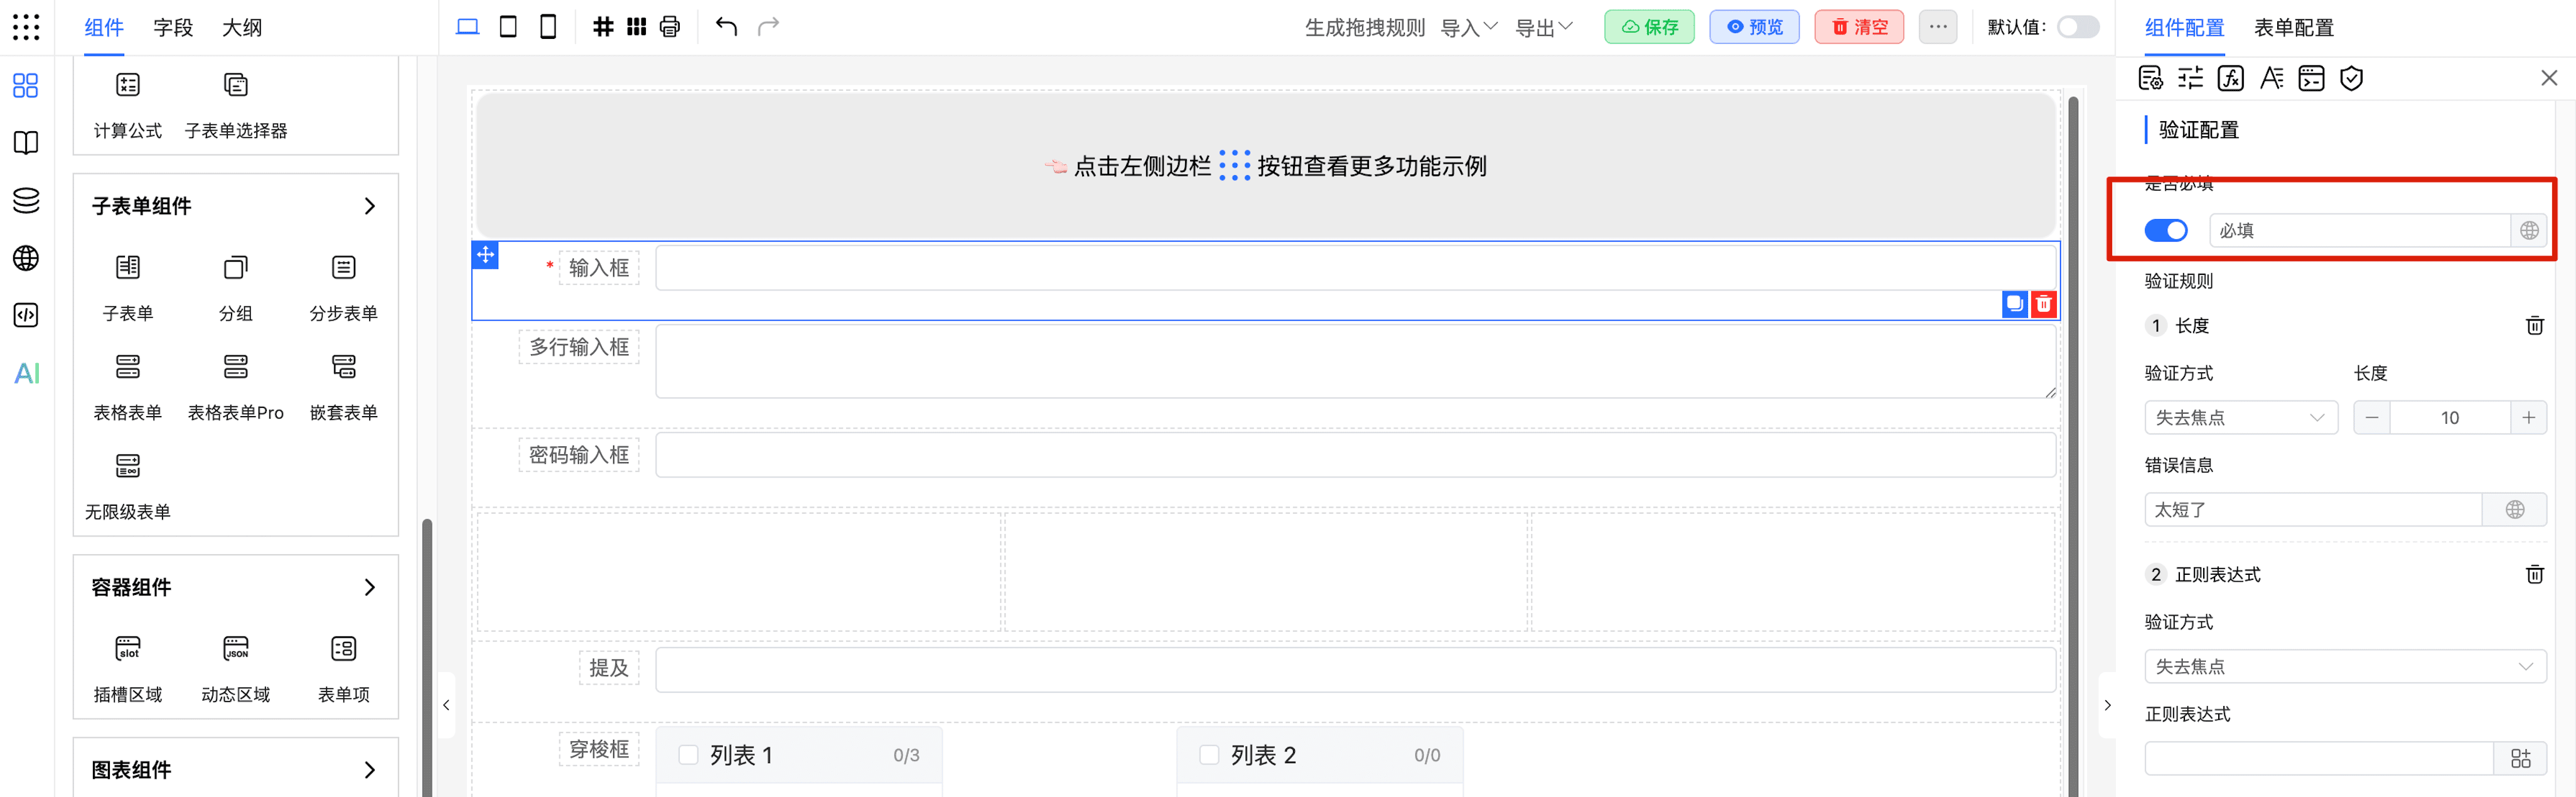Check the 列表 1 select-all checkbox
Screen dimensions: 2576x797
tap(688, 755)
